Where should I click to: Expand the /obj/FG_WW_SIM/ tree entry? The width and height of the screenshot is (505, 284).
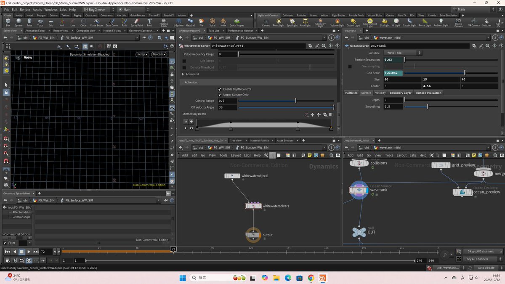coord(5,207)
